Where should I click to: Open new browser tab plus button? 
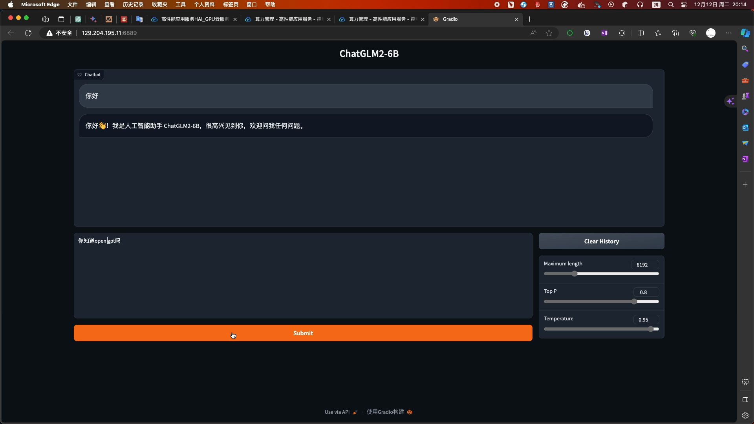pyautogui.click(x=529, y=19)
